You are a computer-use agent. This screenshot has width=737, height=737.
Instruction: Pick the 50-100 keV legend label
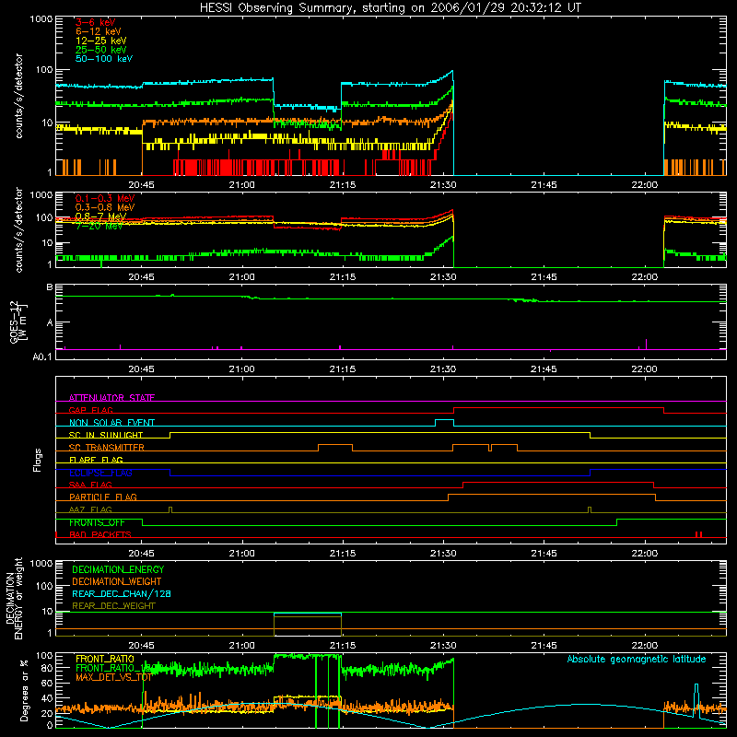[x=104, y=59]
